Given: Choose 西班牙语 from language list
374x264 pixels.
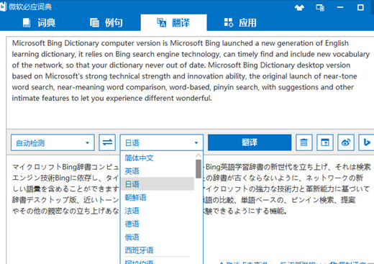Looking at the screenshot, I should point(158,250).
